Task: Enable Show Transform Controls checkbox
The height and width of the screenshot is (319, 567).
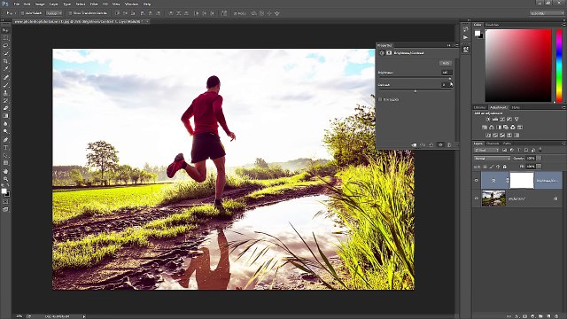Action: click(71, 13)
